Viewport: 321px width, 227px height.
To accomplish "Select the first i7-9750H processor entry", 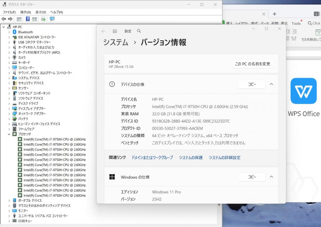I will pos(55,139).
